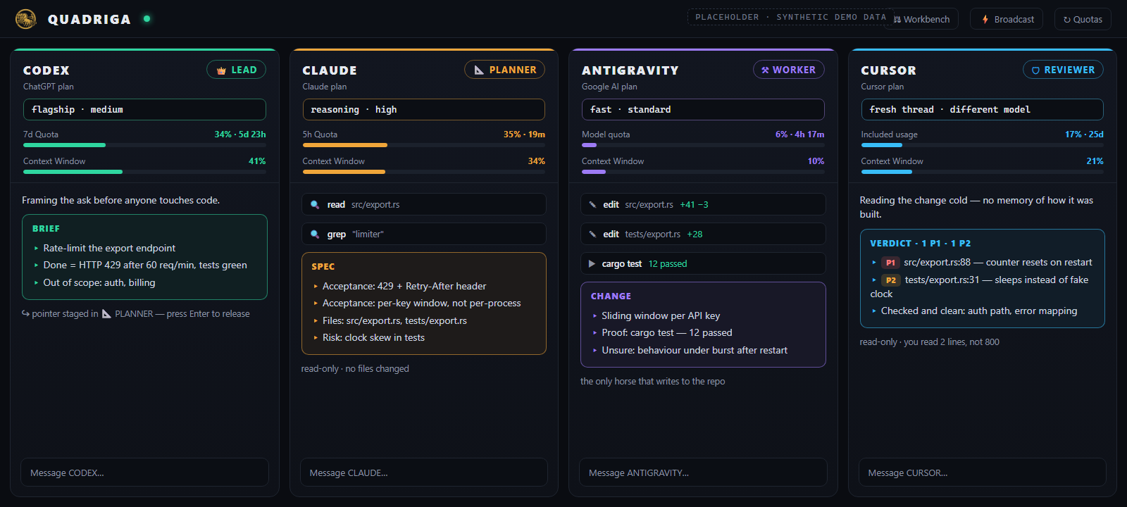Image resolution: width=1127 pixels, height=507 pixels.
Task: Click the pencil icon for edit tests/export.rs
Action: [x=592, y=234]
